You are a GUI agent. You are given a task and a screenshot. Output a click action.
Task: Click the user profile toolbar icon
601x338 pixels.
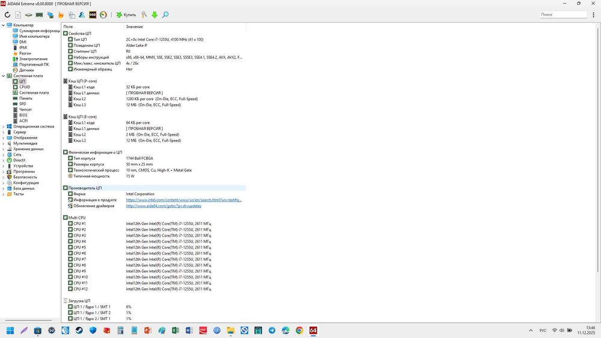tap(82, 15)
